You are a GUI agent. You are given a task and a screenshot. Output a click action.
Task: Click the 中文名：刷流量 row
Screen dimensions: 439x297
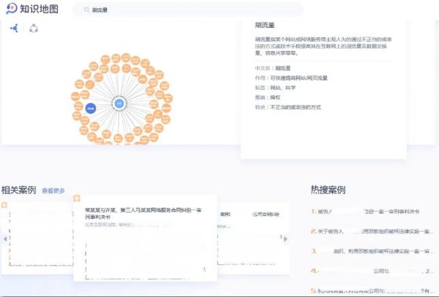[273, 68]
